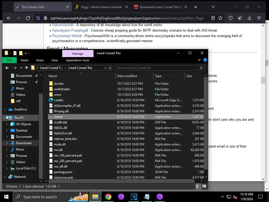Image resolution: width=269 pixels, height=202 pixels.
Task: Expand the OneDrive tree node
Action: pos(5,109)
